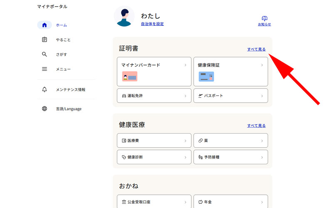Image resolution: width=333 pixels, height=208 pixels.
Task: Open パスポート label
Action: click(214, 96)
